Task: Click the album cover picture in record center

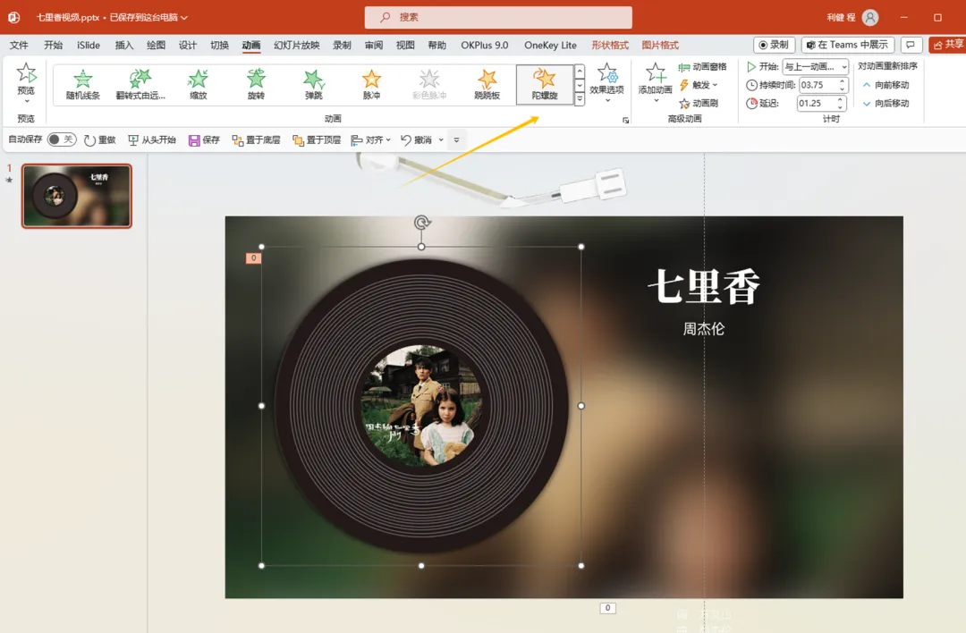Action: [x=421, y=405]
